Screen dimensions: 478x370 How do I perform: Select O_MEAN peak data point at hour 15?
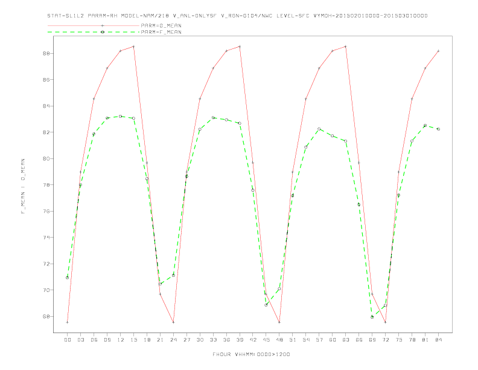tap(133, 47)
